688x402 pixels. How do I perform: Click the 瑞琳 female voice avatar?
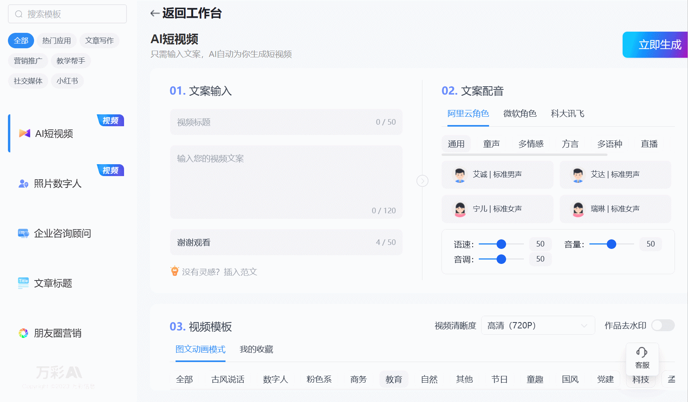[578, 209]
